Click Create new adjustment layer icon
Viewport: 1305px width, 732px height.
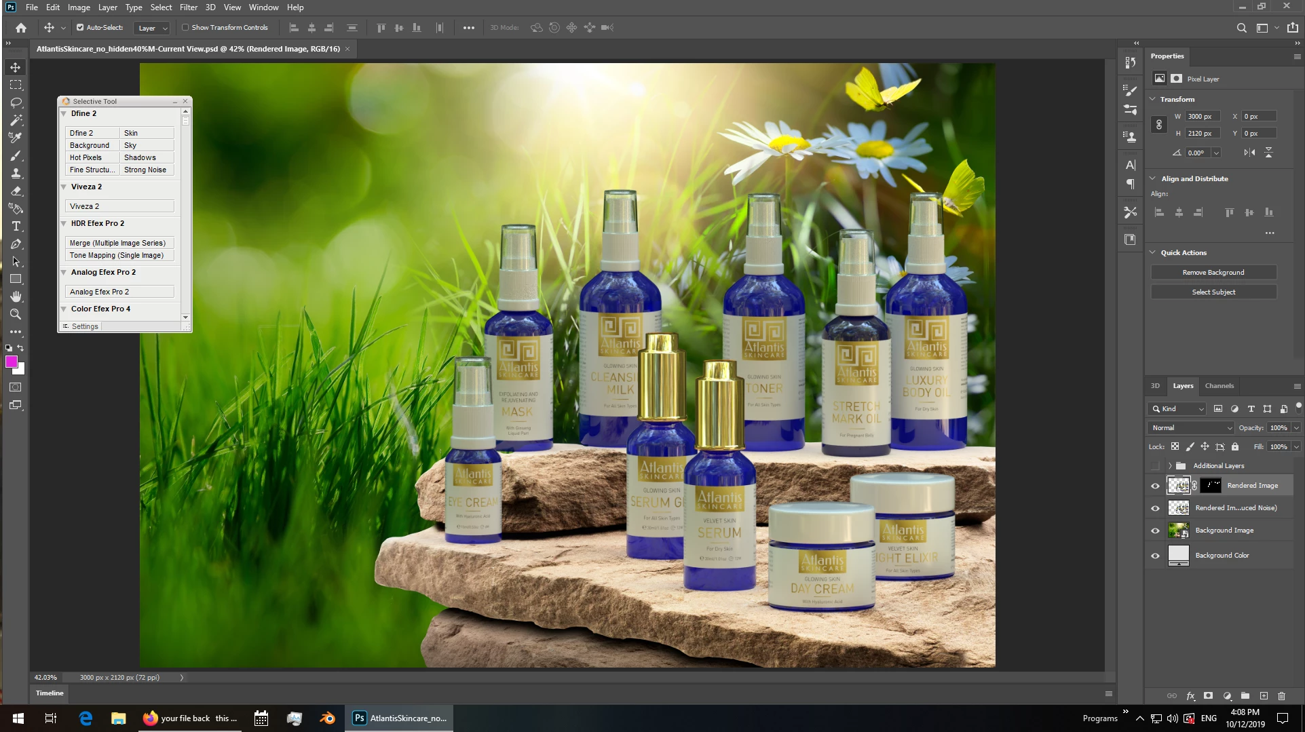point(1227,696)
